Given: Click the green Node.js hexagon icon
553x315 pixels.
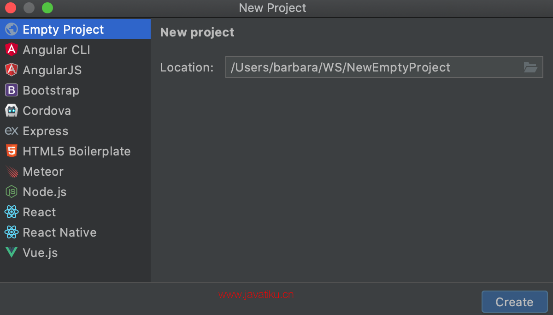Looking at the screenshot, I should coord(12,192).
